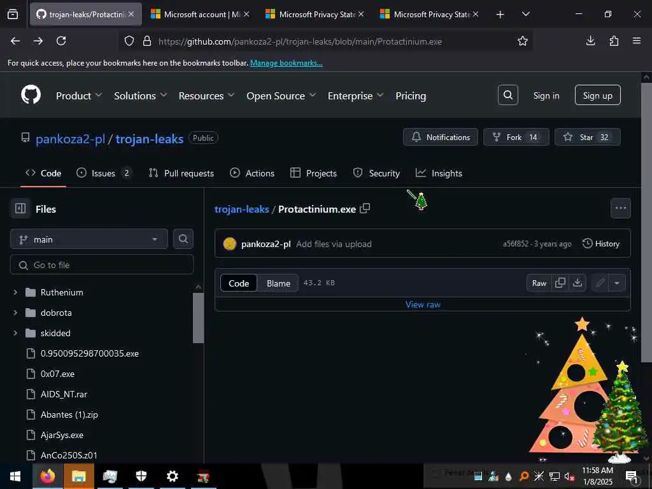Click the Firefox taskbar icon
Viewport: 652px width, 489px height.
point(48,476)
